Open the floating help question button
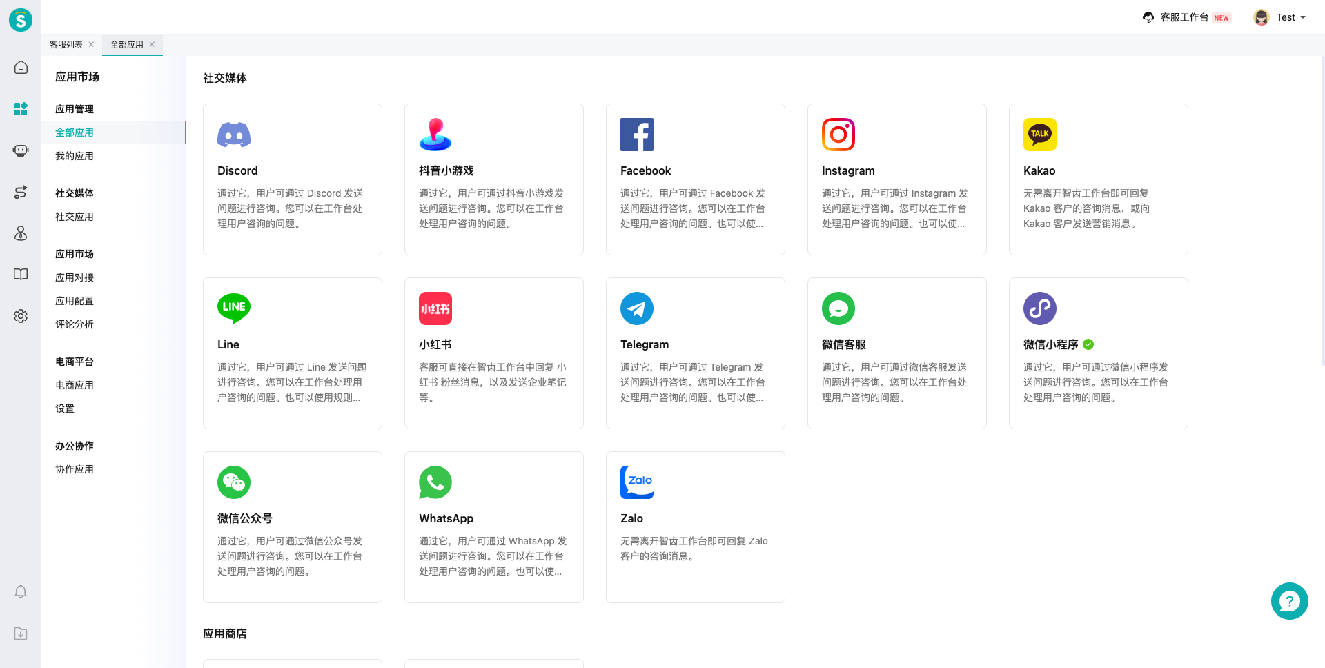Viewport: 1325px width, 668px height. pyautogui.click(x=1289, y=601)
